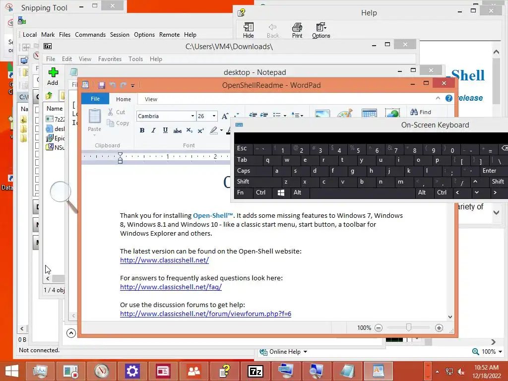Click Cut in the WordPad Clipboard group
The width and height of the screenshot is (508, 381).
(117, 112)
